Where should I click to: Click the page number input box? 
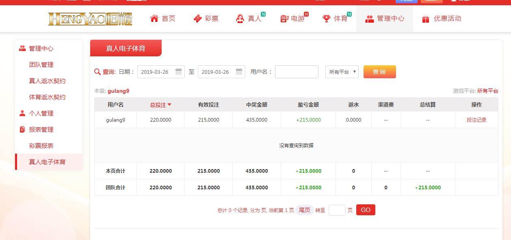337,210
